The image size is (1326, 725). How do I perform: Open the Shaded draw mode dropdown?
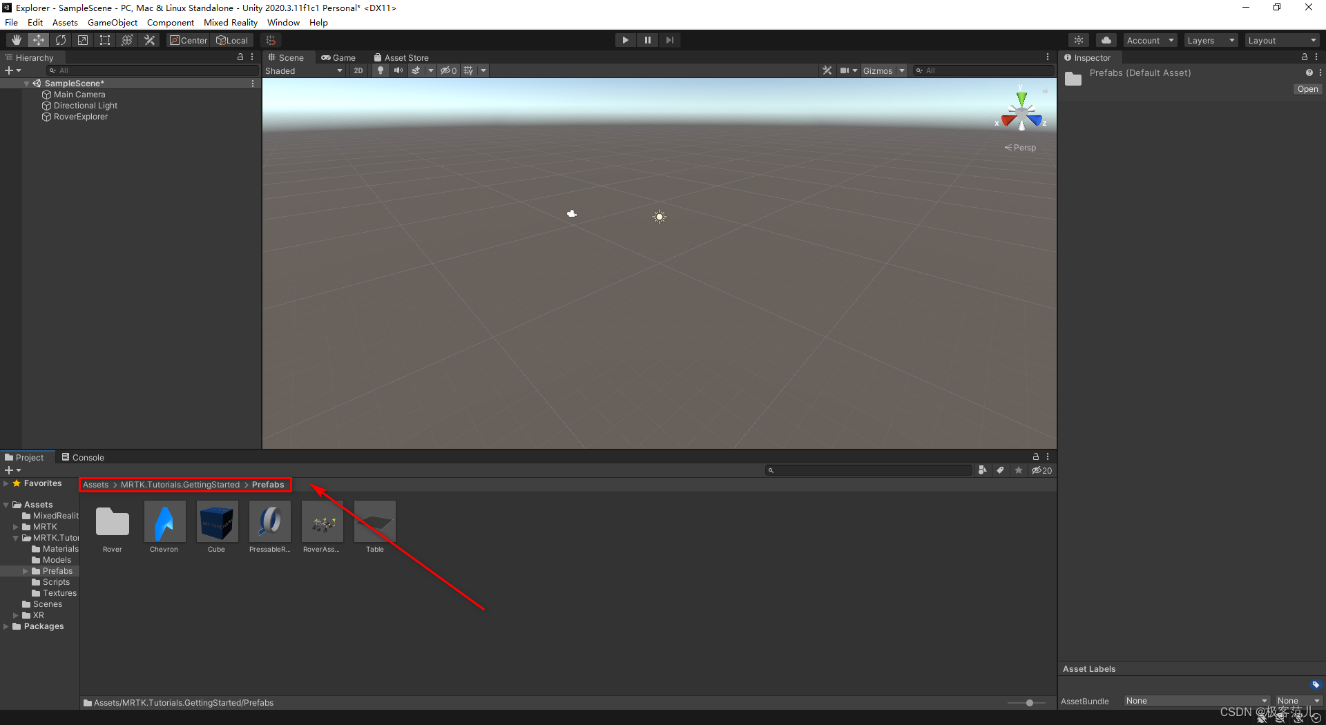coord(304,70)
